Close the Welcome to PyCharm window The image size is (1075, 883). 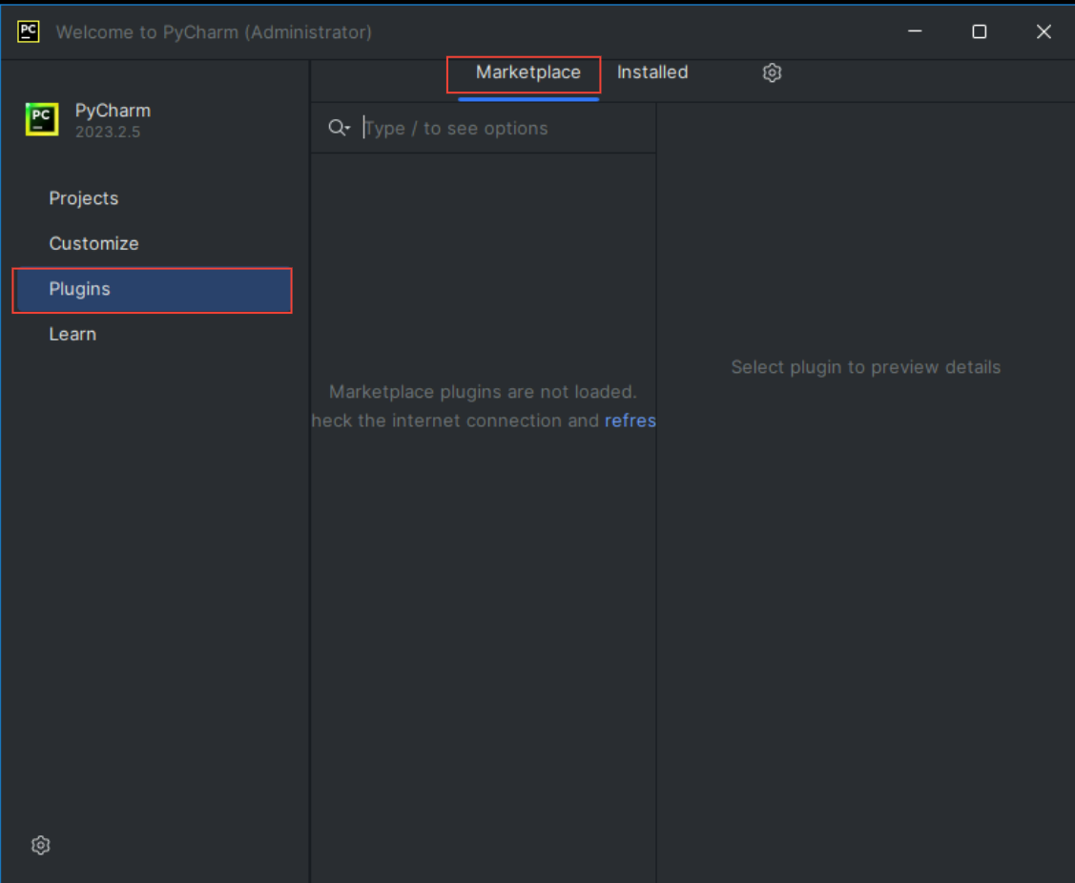click(1044, 31)
